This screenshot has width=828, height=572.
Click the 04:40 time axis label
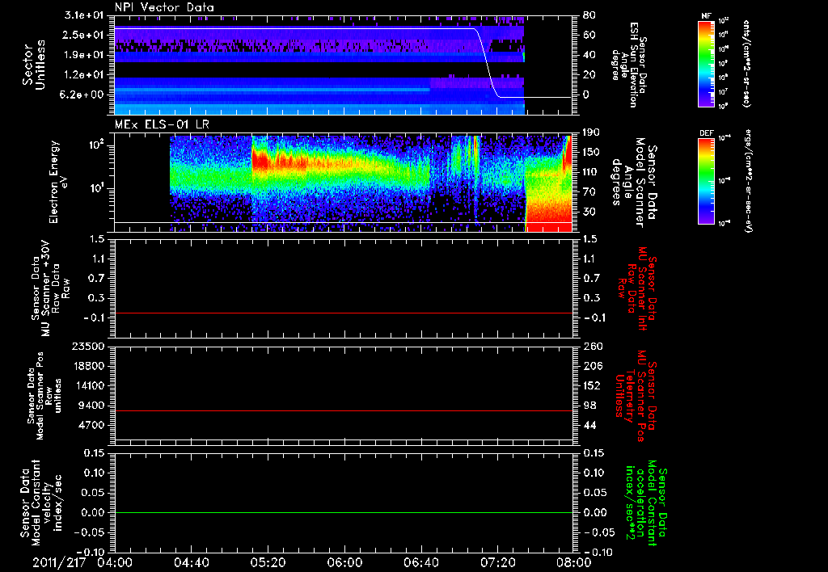[x=191, y=562]
